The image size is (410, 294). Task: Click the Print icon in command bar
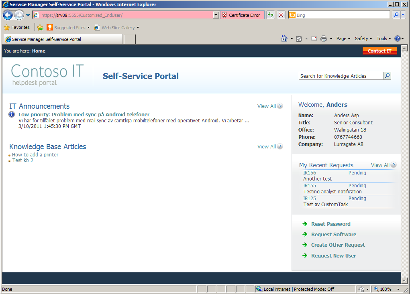coord(324,39)
